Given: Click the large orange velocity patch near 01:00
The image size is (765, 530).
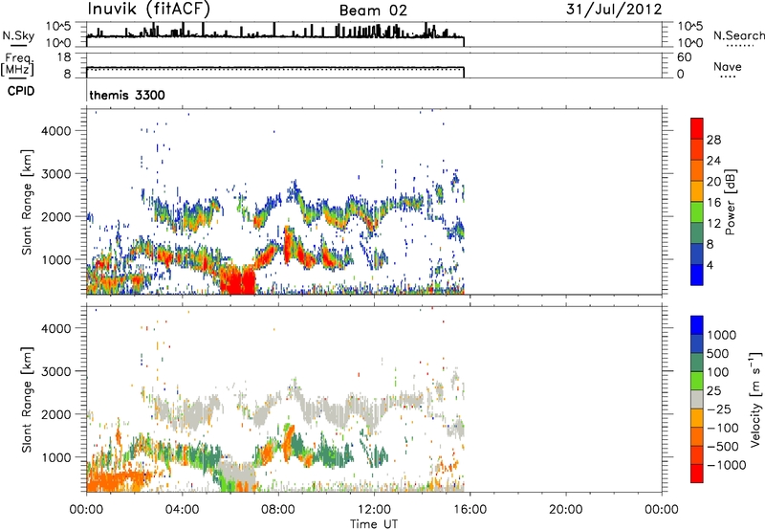Looking at the screenshot, I should tap(116, 479).
